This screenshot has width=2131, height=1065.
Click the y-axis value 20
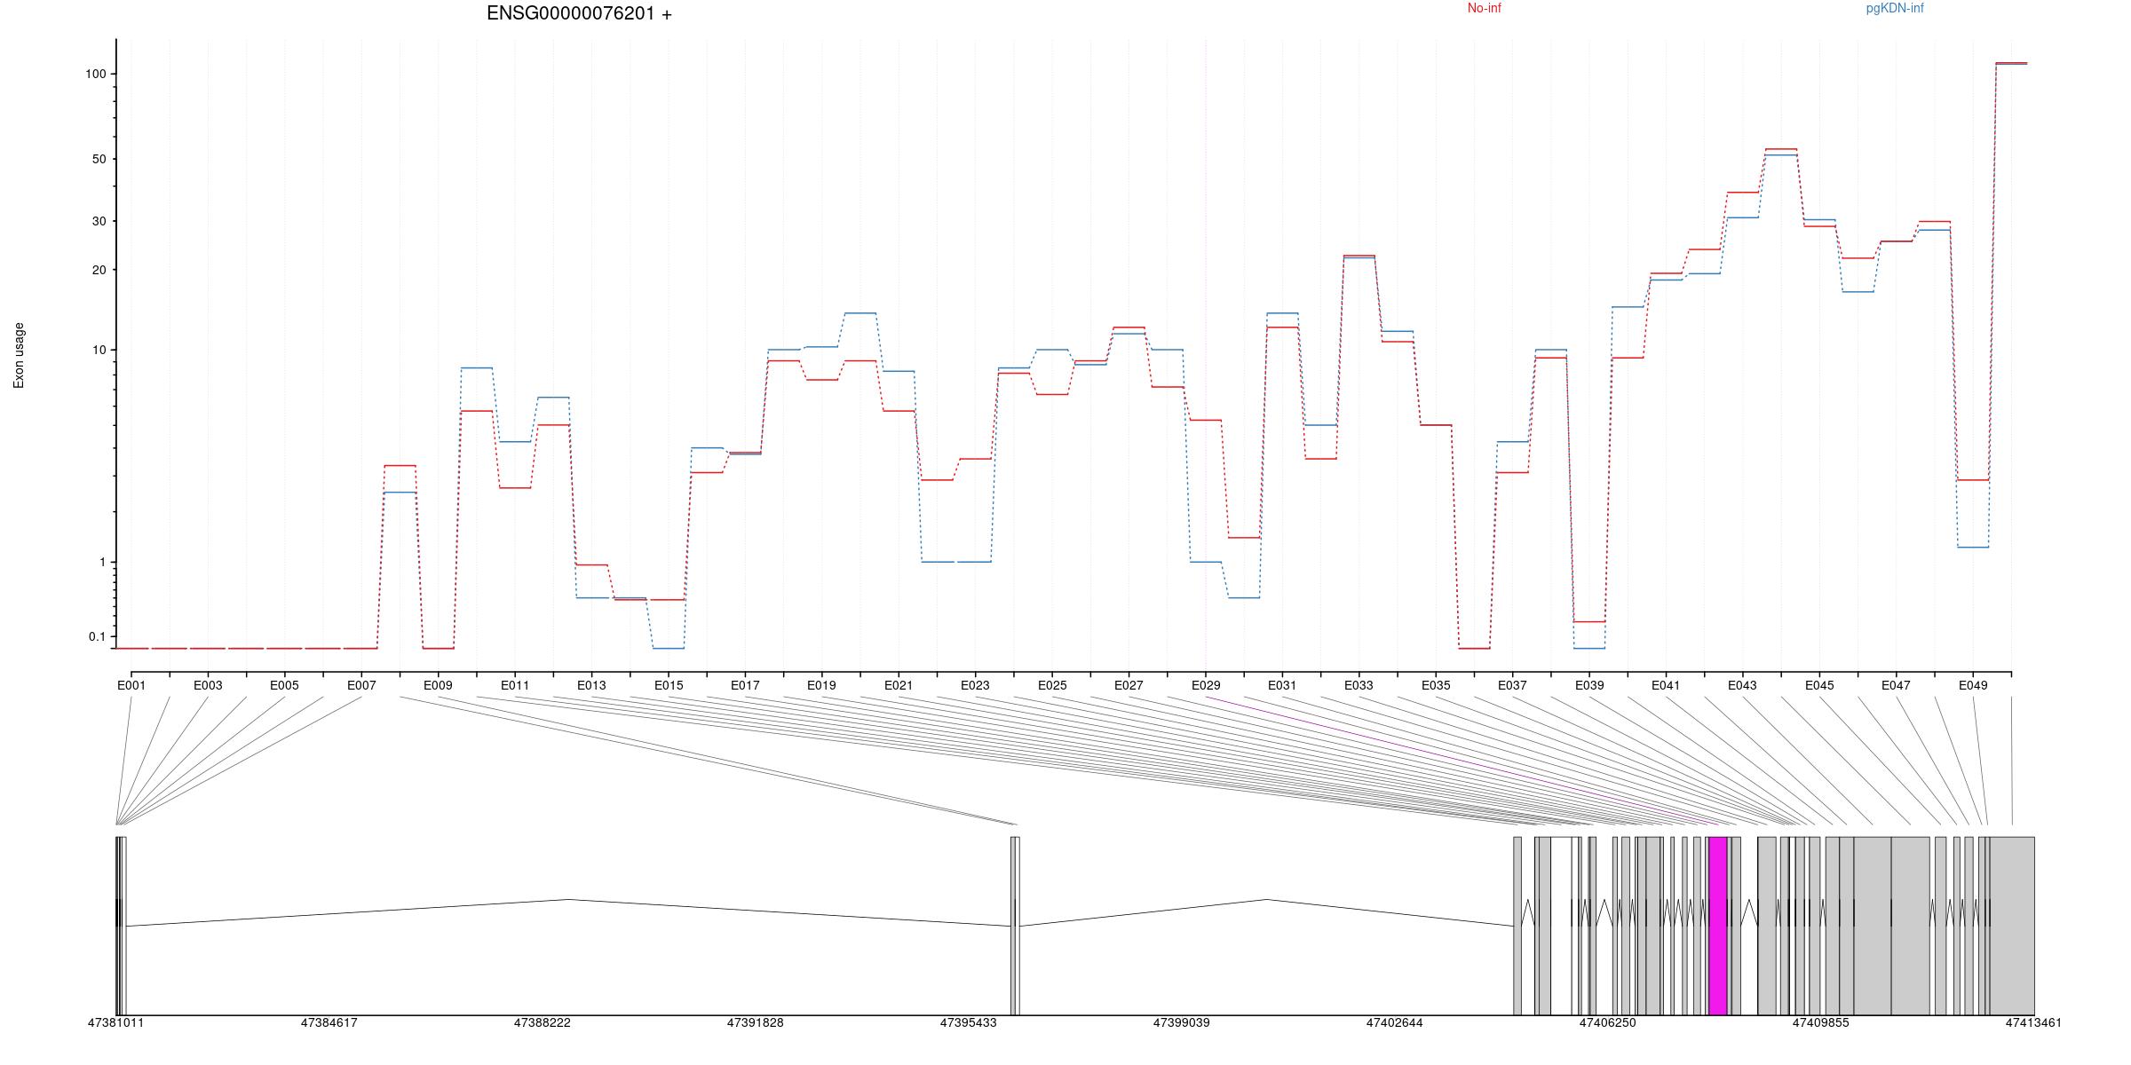(x=99, y=270)
